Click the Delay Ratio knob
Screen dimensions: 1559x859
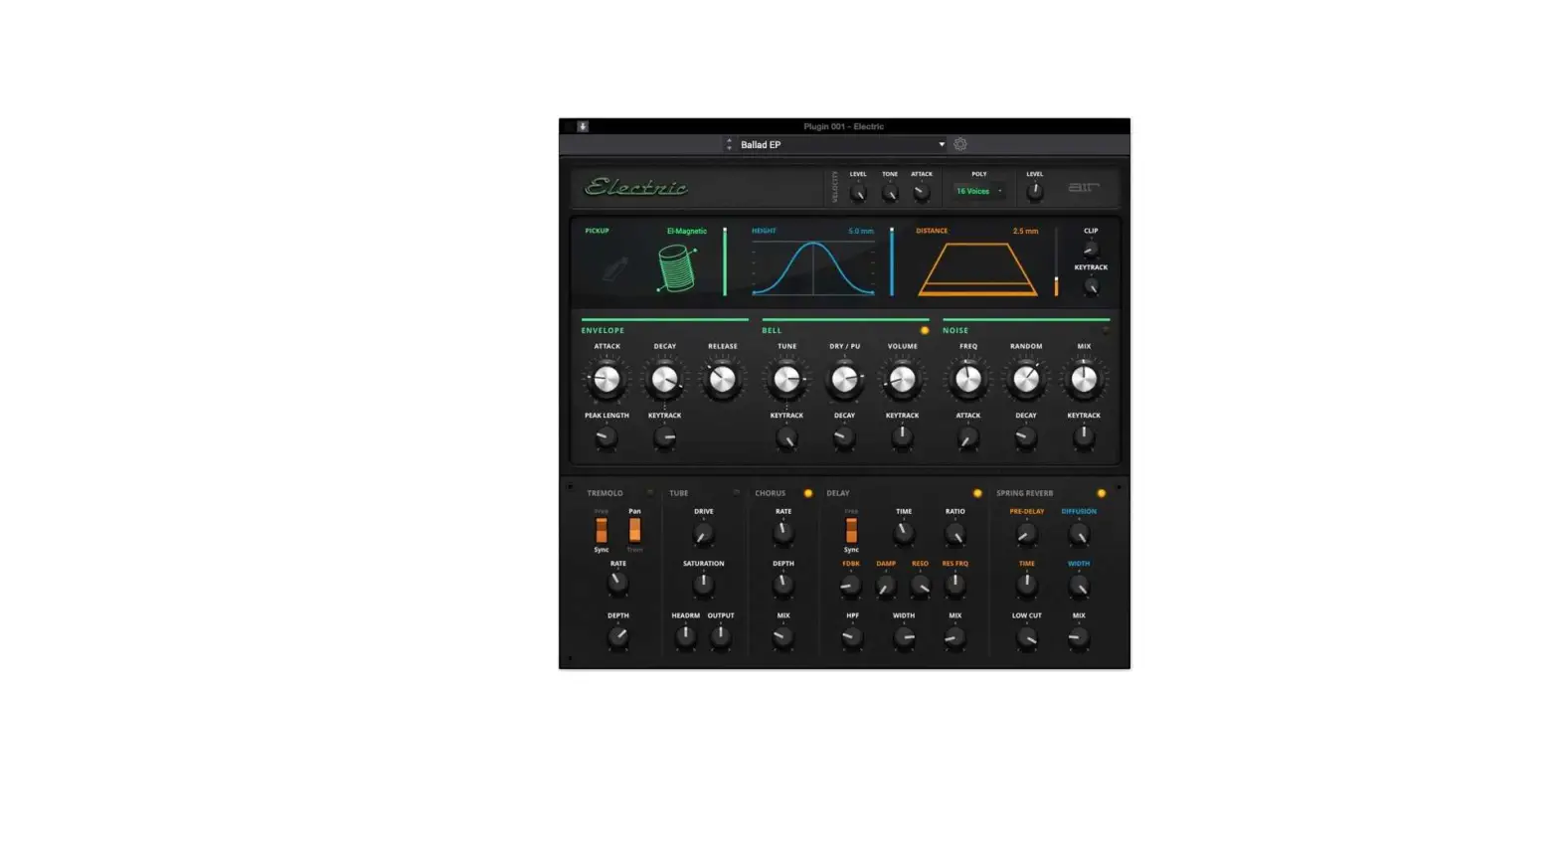pyautogui.click(x=955, y=534)
